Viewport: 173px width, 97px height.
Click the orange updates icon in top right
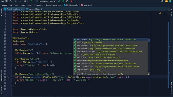[x=167, y=1]
